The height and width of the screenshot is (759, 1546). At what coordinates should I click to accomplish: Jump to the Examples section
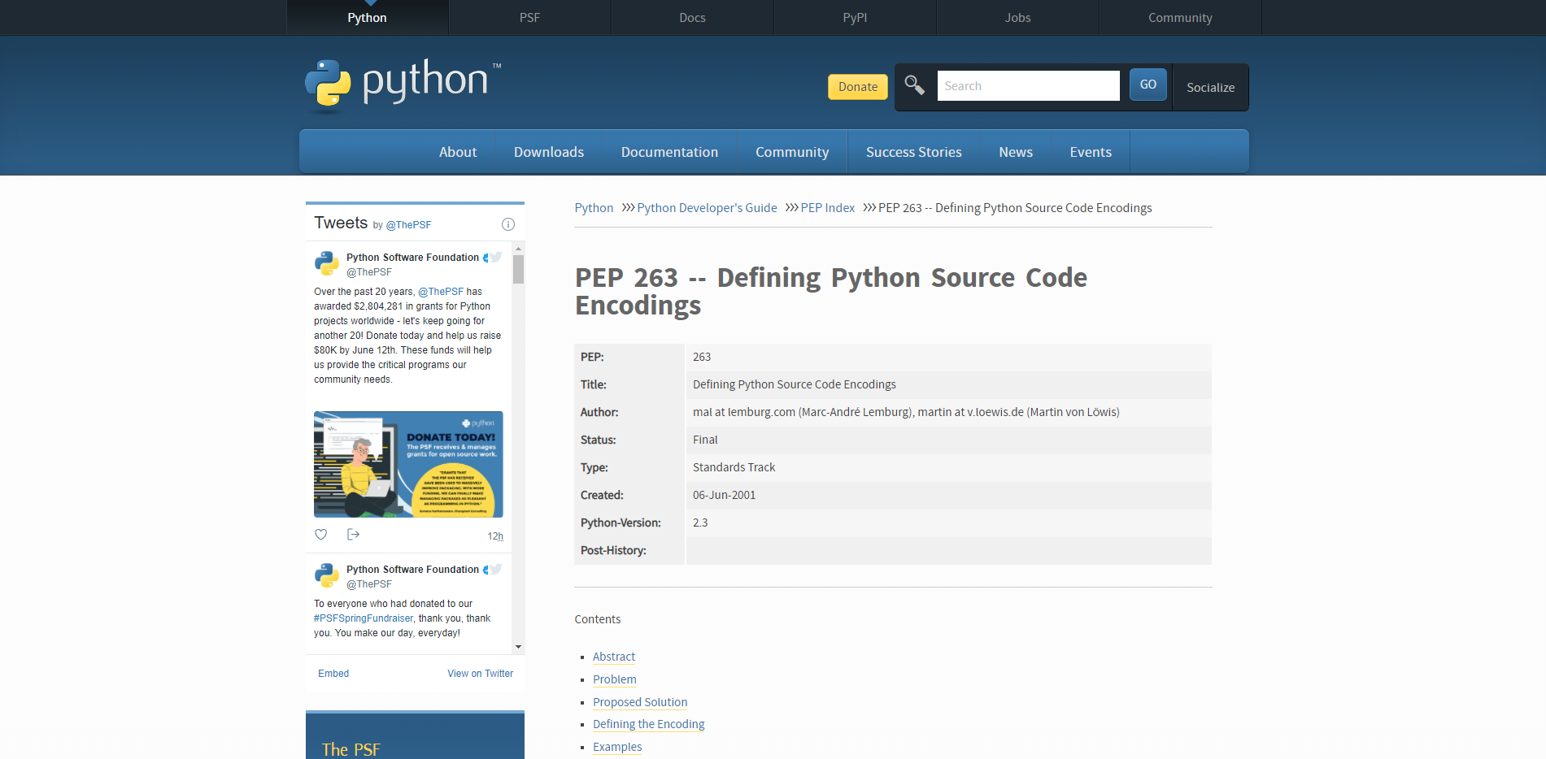pos(617,747)
